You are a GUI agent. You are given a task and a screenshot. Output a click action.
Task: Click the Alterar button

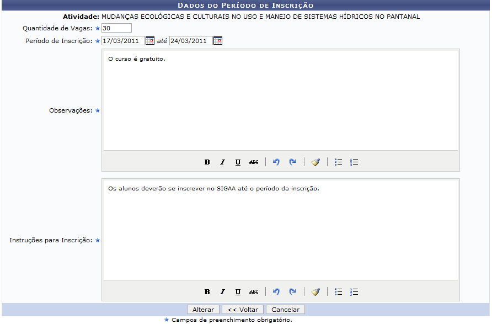[x=203, y=310]
